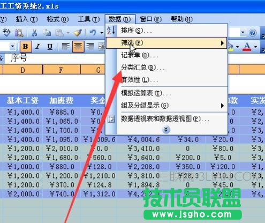Open Excel Help question mark icon
The height and width of the screenshot is (223, 265).
pos(253,33)
